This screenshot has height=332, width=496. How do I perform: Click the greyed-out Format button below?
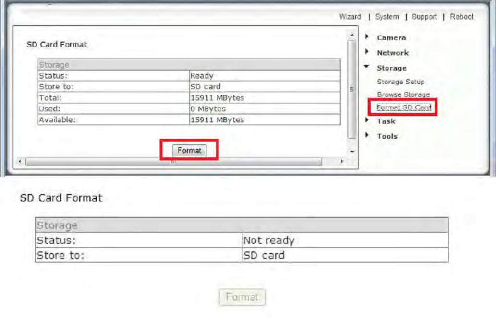[242, 297]
